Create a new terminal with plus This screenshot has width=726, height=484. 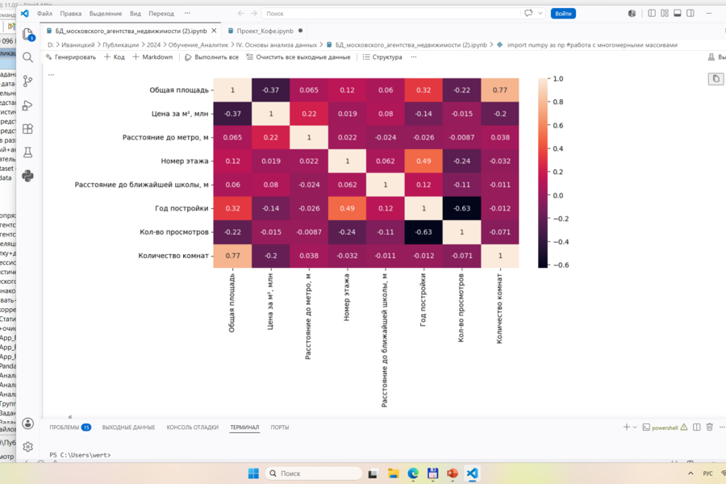point(626,427)
